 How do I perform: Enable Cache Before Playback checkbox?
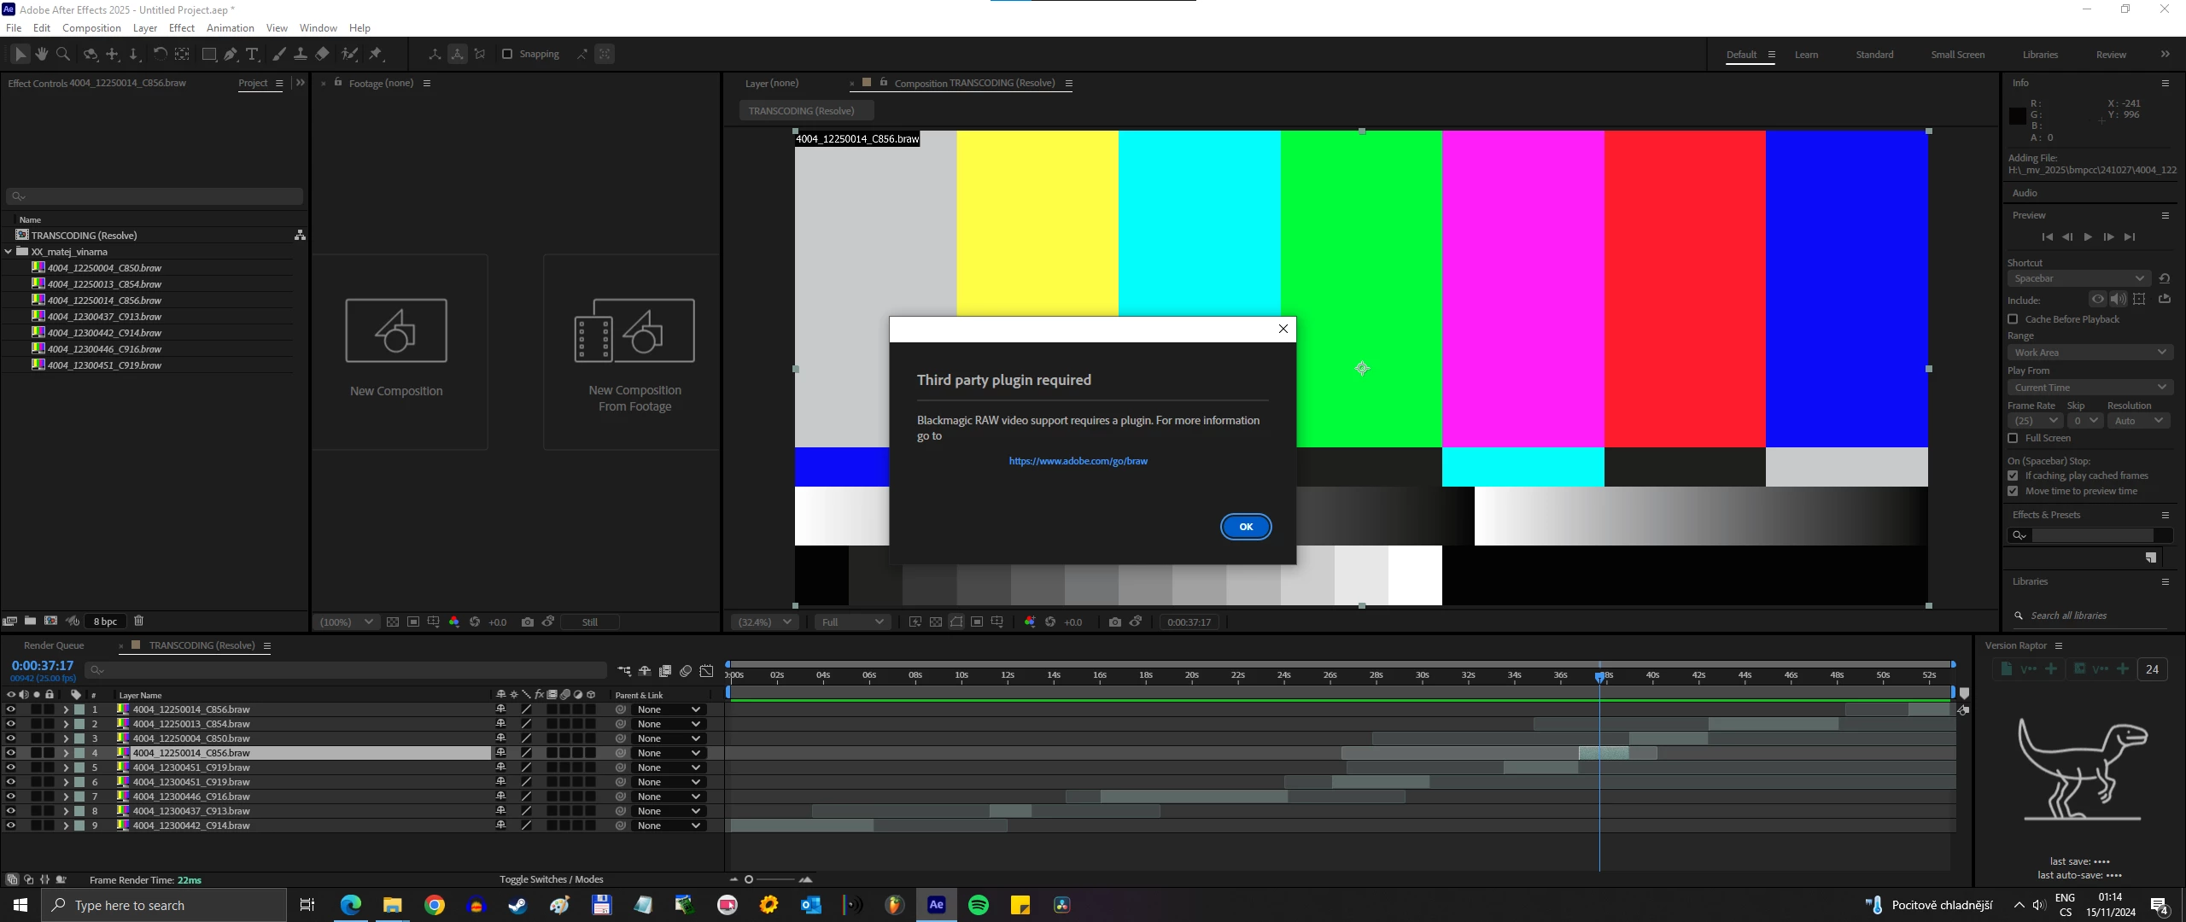[2013, 319]
